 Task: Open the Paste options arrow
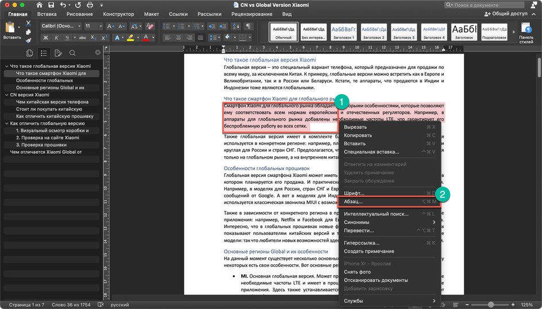click(x=19, y=27)
